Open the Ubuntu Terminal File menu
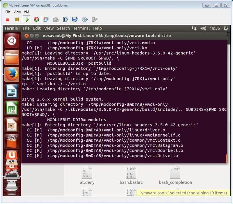The height and width of the screenshot is (204, 233). (x=26, y=28)
